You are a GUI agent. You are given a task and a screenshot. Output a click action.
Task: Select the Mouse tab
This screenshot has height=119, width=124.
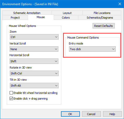(41, 17)
